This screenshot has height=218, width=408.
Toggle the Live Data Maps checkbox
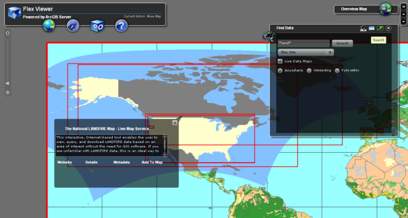[280, 62]
